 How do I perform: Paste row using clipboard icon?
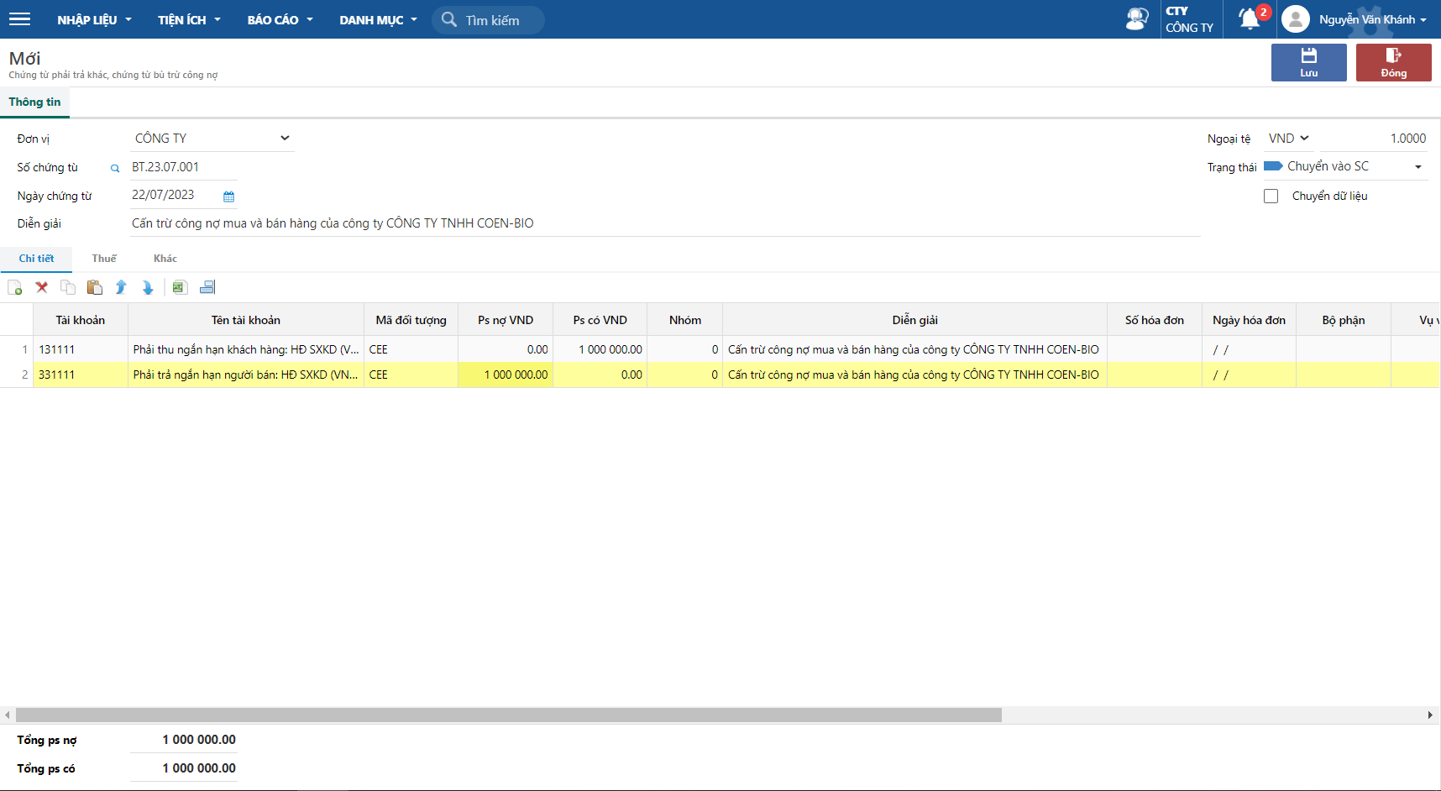click(x=95, y=287)
